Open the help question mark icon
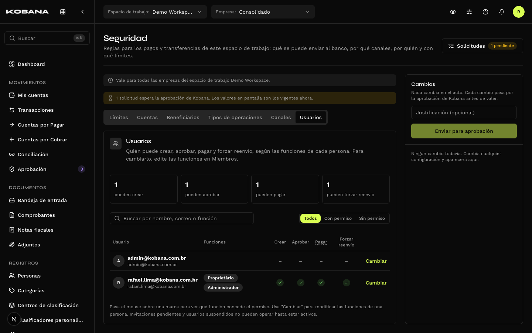 click(485, 12)
